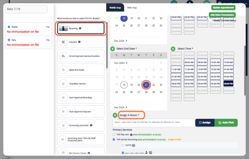Open the Assign A Staff link
This screenshot has width=249, height=159.
coord(174,139)
